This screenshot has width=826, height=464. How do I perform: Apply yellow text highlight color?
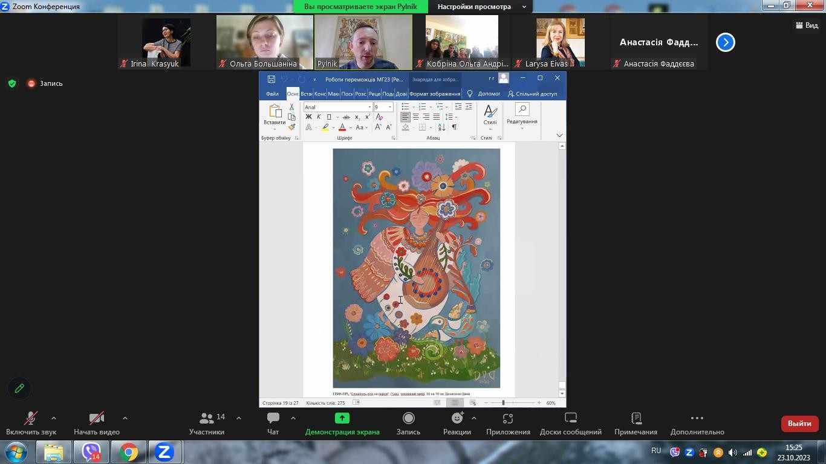coord(325,127)
